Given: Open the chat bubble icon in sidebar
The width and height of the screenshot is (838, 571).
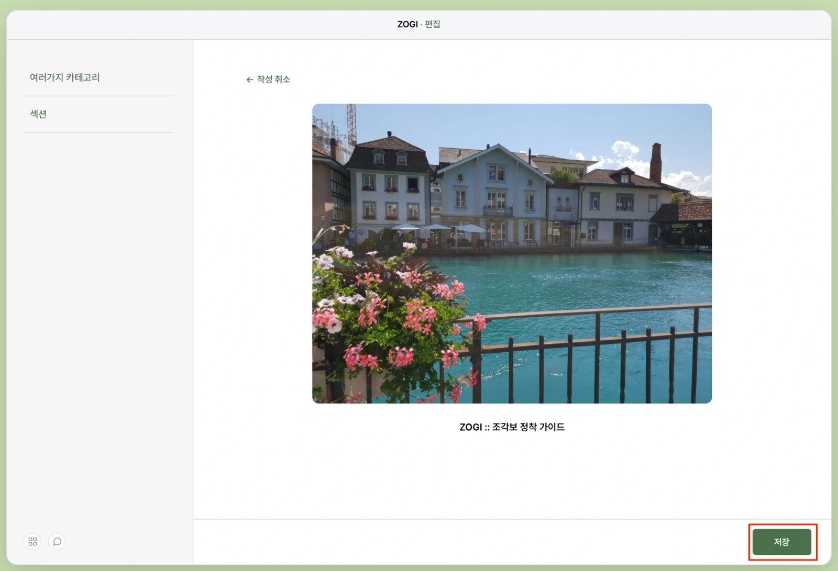Looking at the screenshot, I should pos(57,542).
